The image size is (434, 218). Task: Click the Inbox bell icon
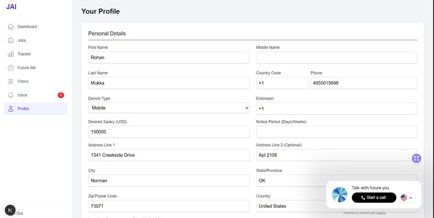coord(11,95)
